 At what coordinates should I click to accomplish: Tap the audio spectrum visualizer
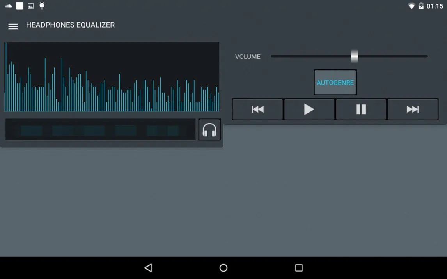click(112, 77)
